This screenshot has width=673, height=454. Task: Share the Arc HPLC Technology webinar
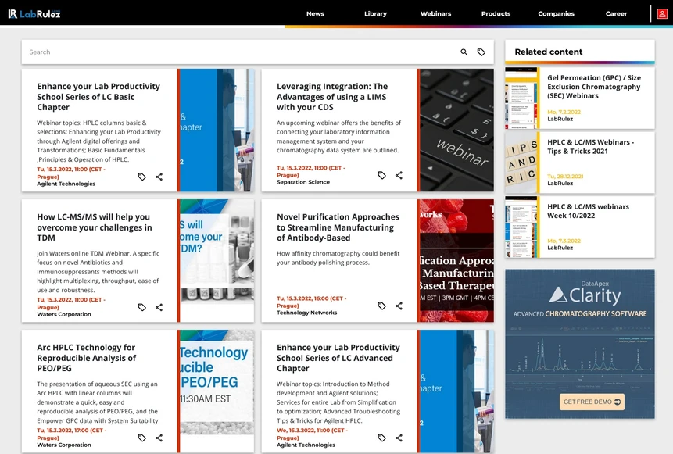(159, 438)
